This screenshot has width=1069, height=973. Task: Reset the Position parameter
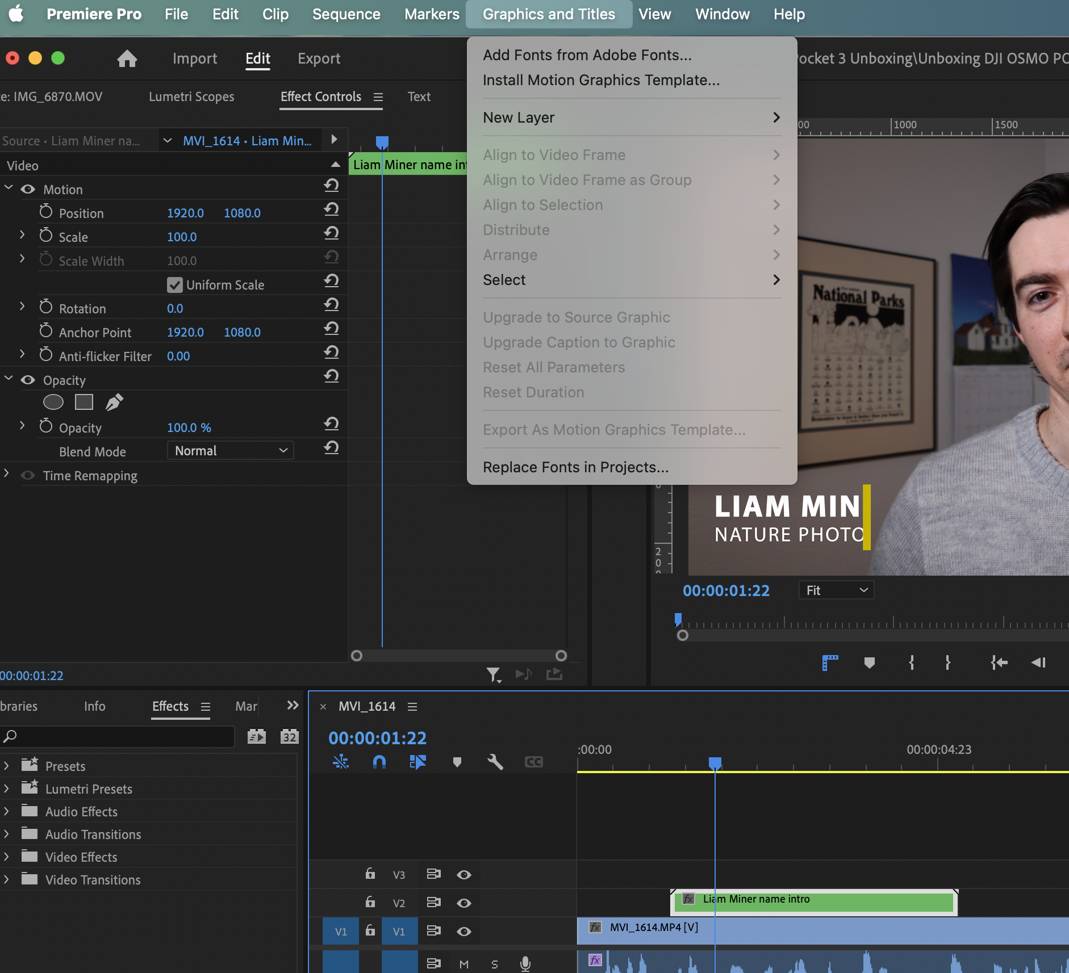331,210
